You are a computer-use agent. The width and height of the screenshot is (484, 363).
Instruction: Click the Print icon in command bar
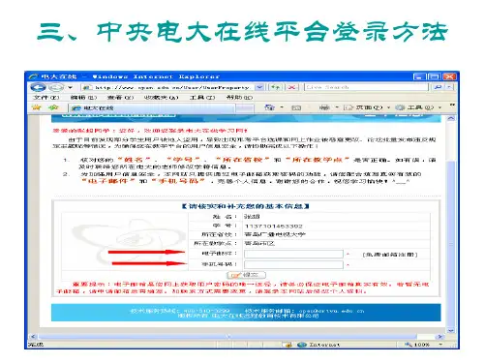[x=324, y=107]
